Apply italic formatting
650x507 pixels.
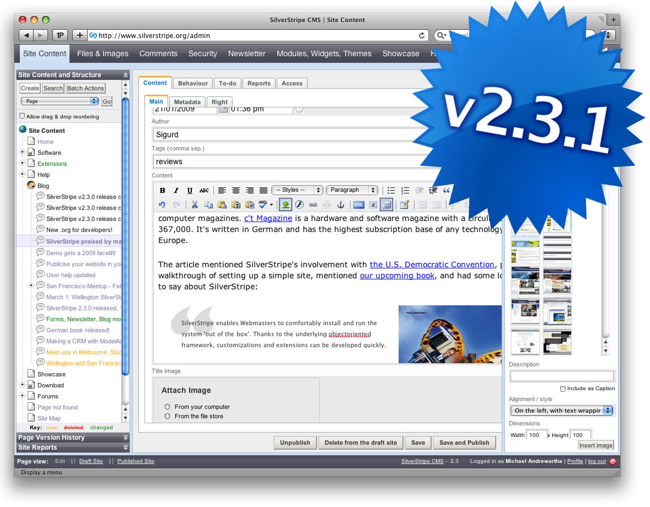pyautogui.click(x=176, y=190)
